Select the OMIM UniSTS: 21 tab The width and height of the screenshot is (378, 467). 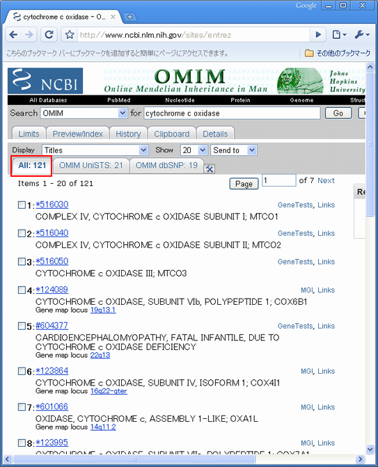tap(91, 166)
